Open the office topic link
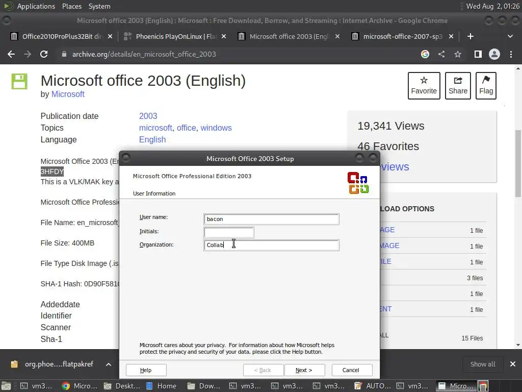 pyautogui.click(x=187, y=128)
